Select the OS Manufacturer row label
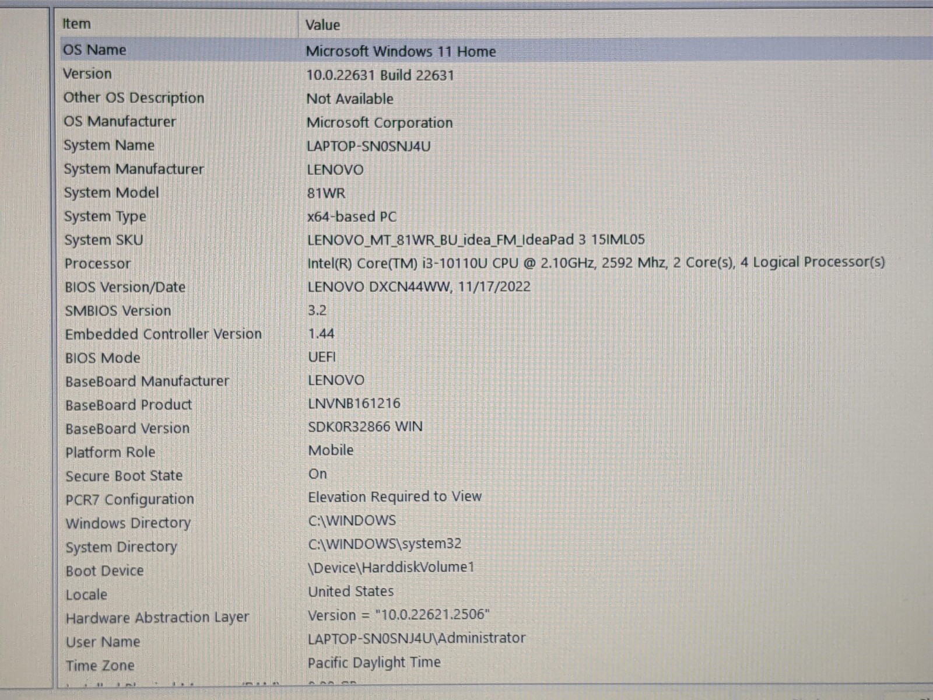Image resolution: width=933 pixels, height=700 pixels. click(x=120, y=121)
